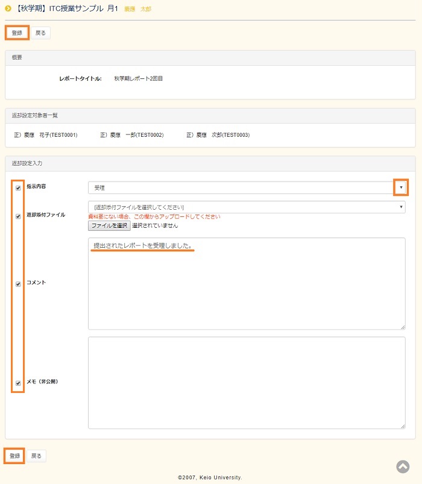Toggle the メモ（非公開） checkbox

click(18, 383)
